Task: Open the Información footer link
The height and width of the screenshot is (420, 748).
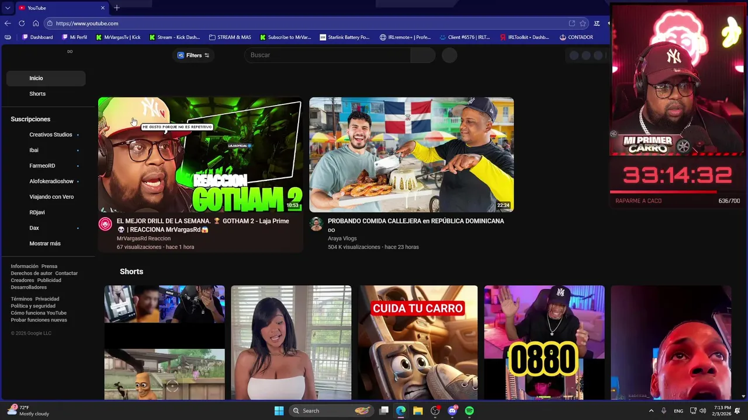Action: coord(25,266)
